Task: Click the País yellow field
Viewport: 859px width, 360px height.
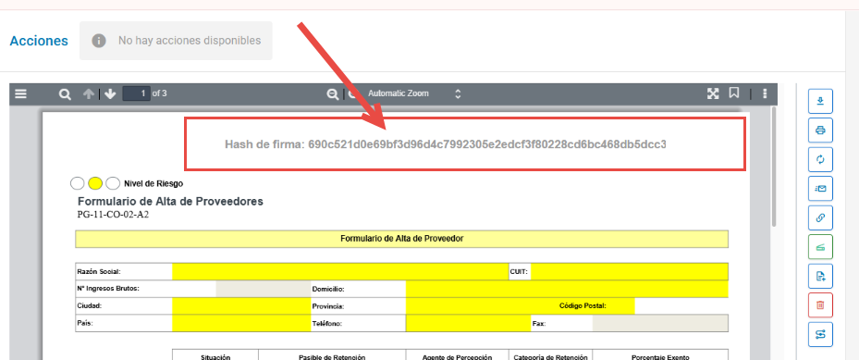Action: tap(241, 323)
